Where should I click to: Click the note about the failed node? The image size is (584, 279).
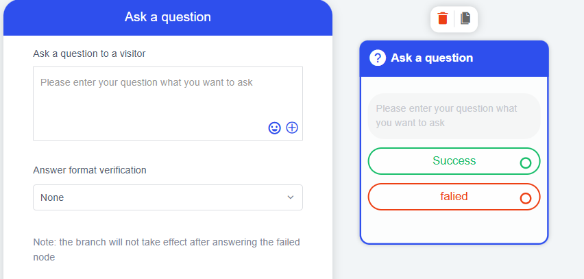167,250
